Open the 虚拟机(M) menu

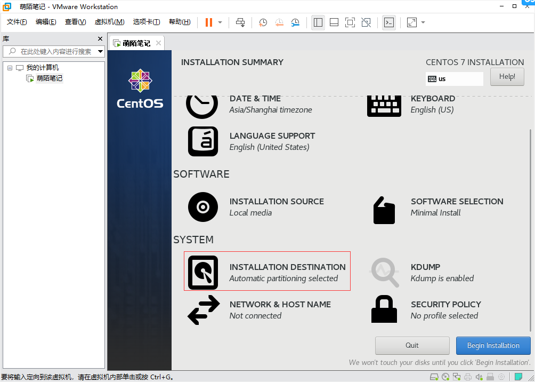click(109, 22)
